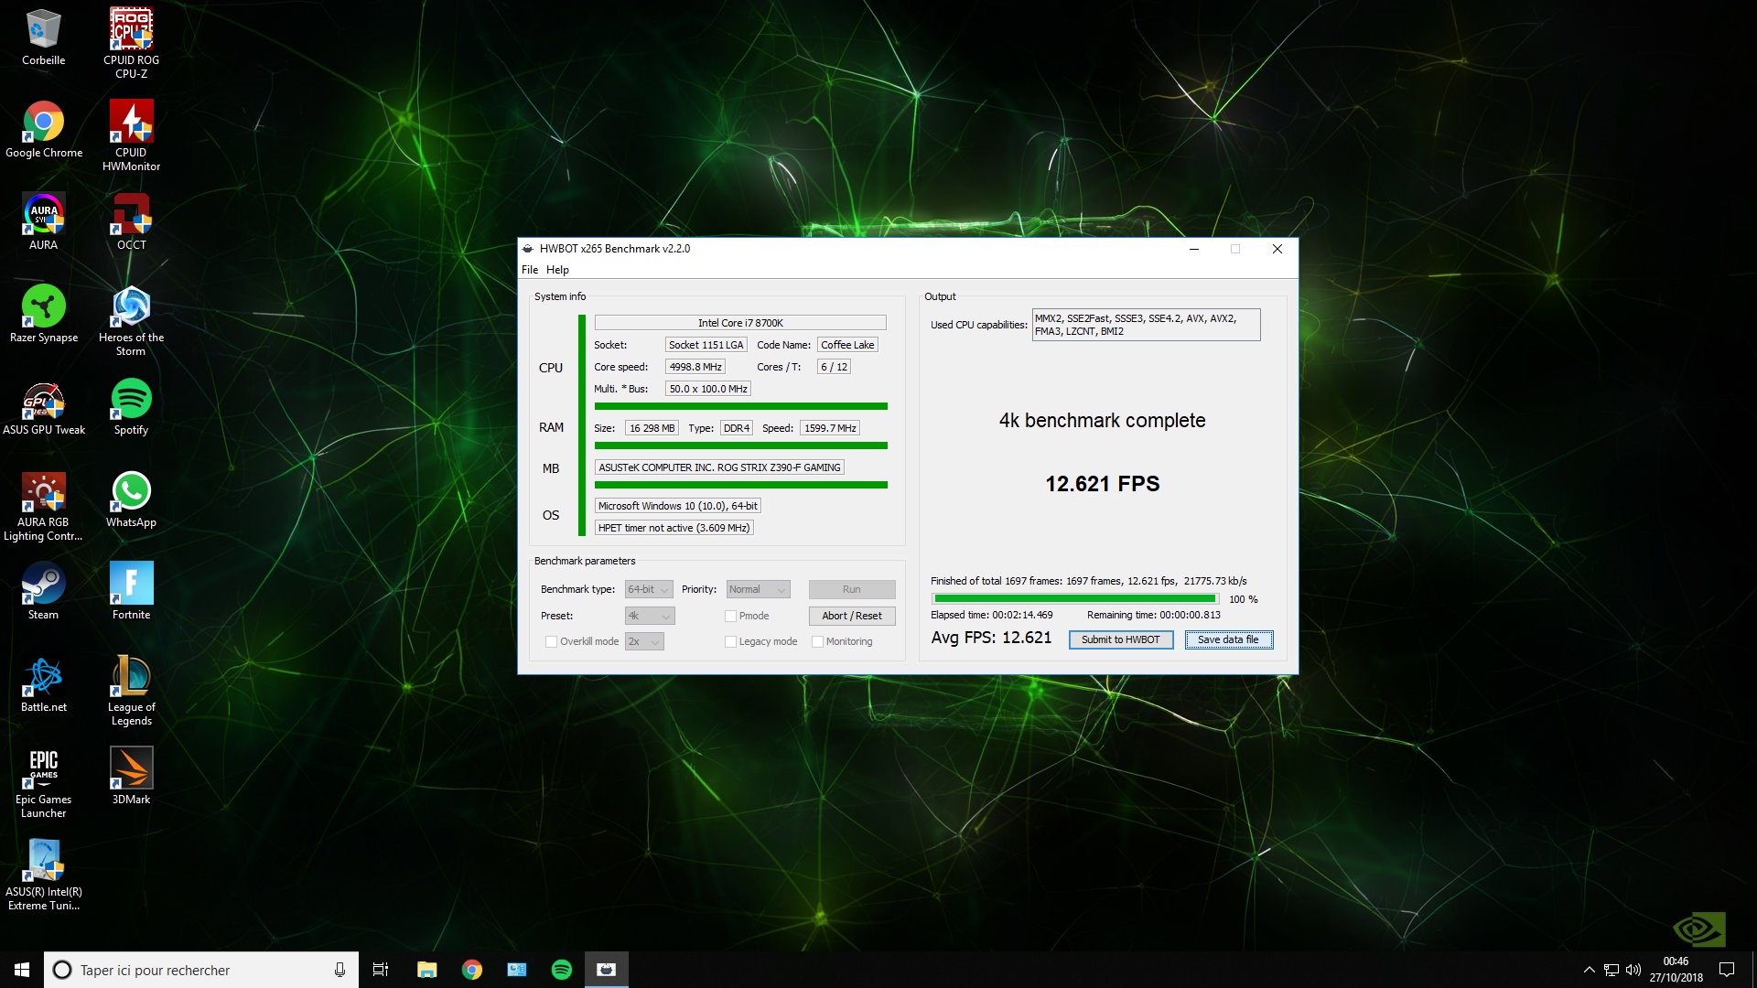Click the Intel Core i7 8700K field
Image resolution: width=1757 pixels, height=988 pixels.
740,323
